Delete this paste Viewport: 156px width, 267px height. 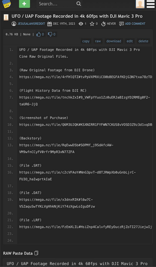tap(143, 41)
